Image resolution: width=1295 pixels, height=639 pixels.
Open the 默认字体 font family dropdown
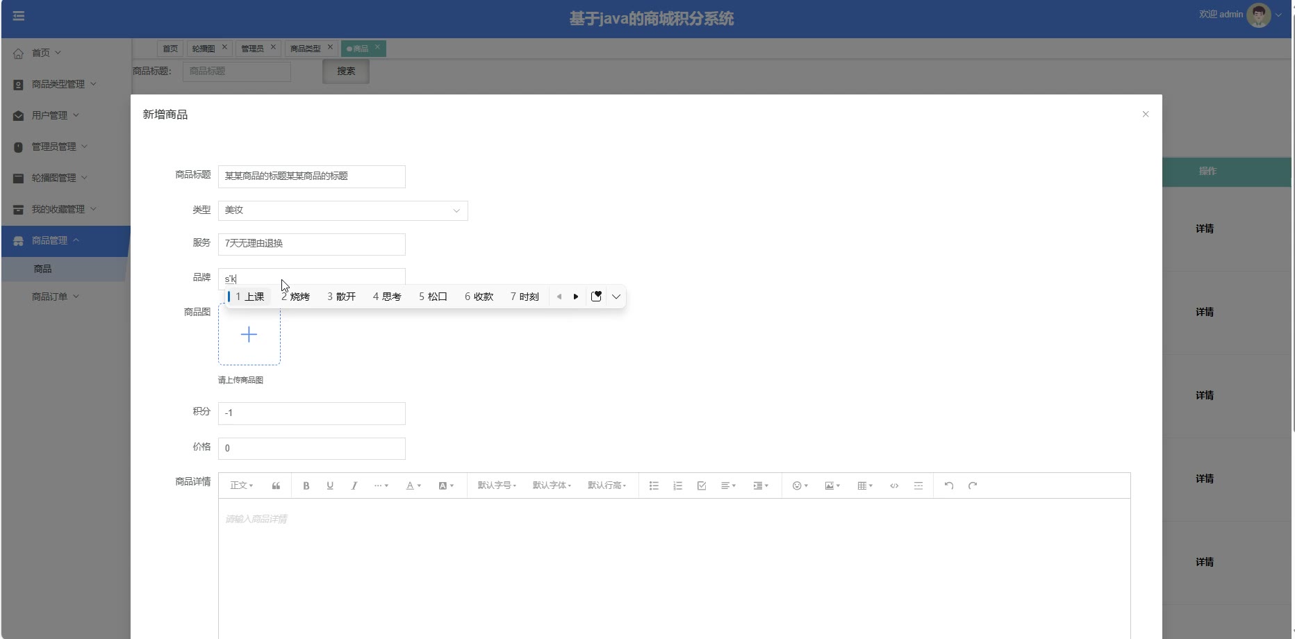coord(552,486)
